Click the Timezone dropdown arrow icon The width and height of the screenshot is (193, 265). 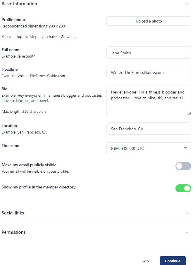[185, 148]
